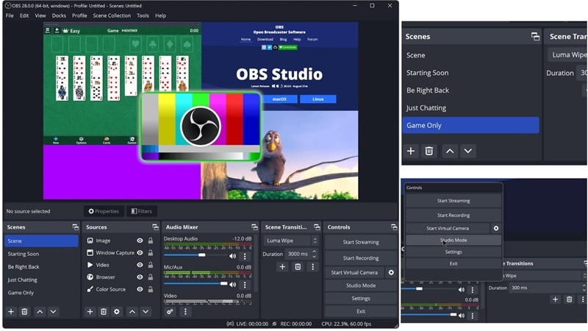Screen dimensions: 588x331
Task: Hide the Color Source eye icon
Action: [x=140, y=289]
